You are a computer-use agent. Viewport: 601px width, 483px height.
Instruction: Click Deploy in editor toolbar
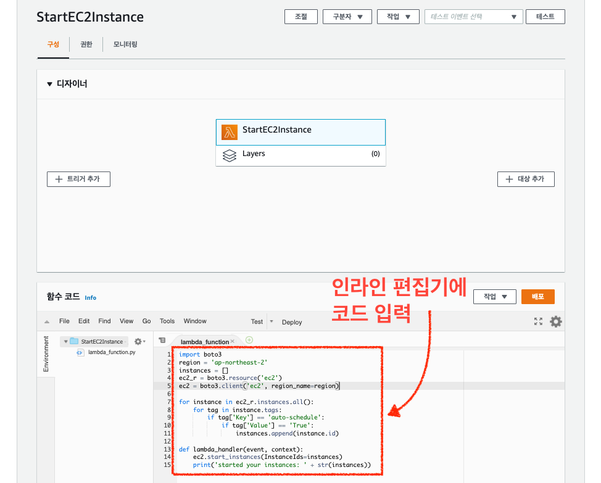[292, 322]
